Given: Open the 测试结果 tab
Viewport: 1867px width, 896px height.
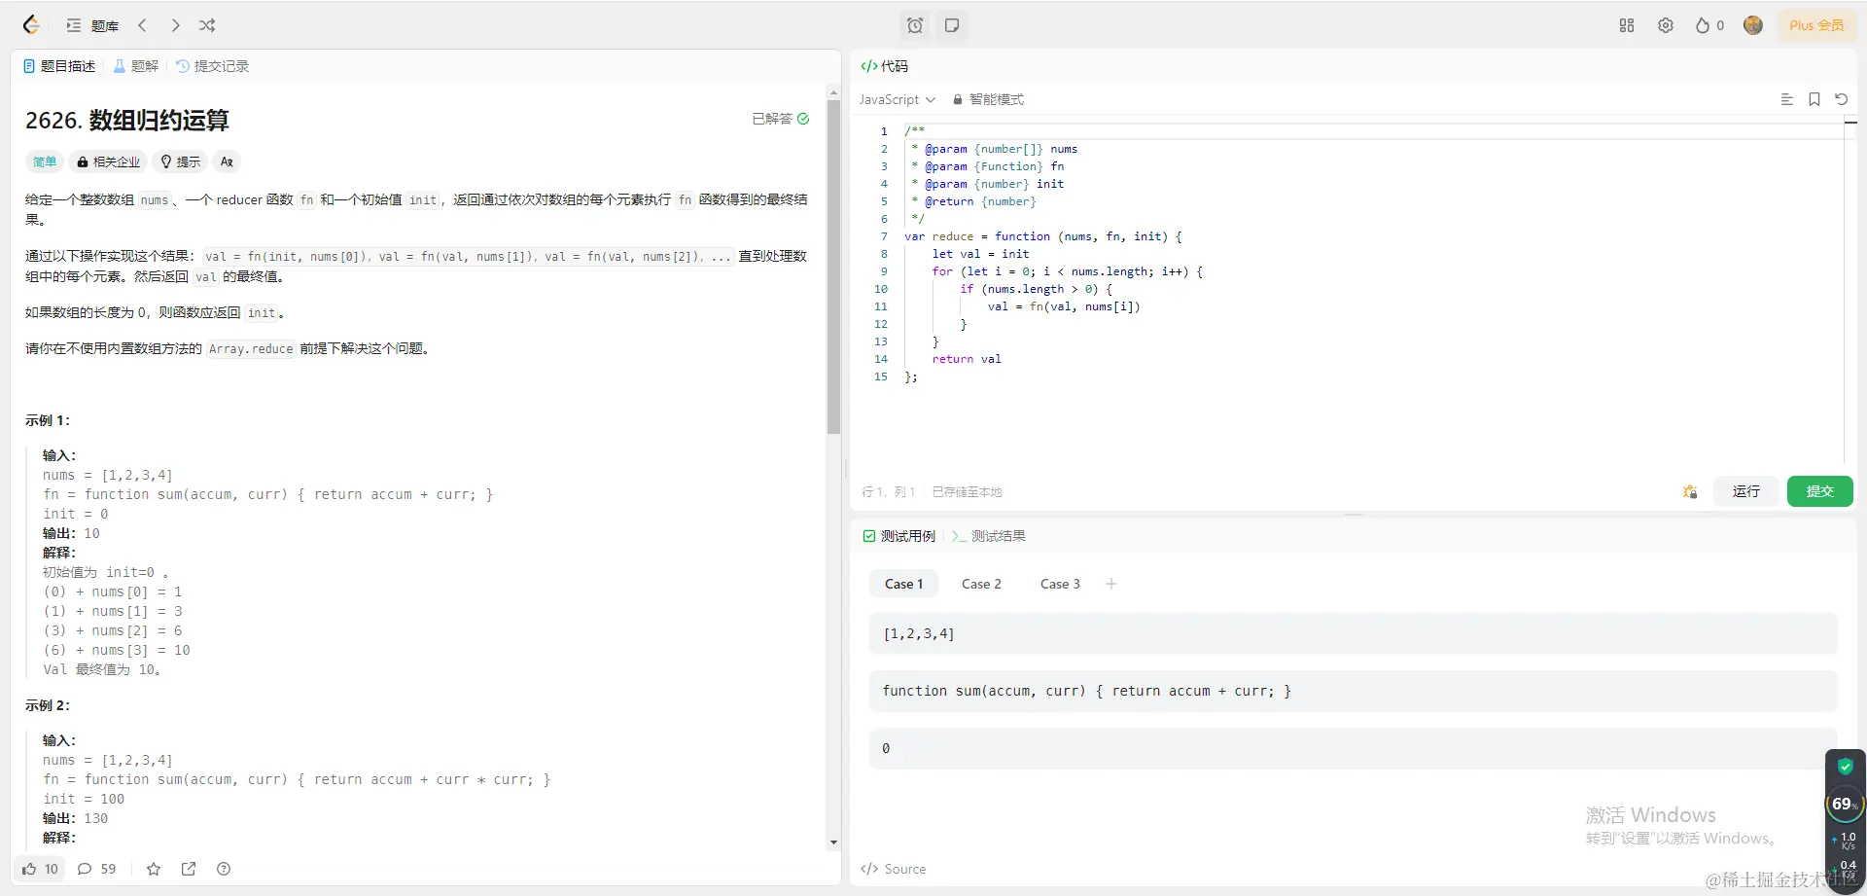Looking at the screenshot, I should (989, 536).
